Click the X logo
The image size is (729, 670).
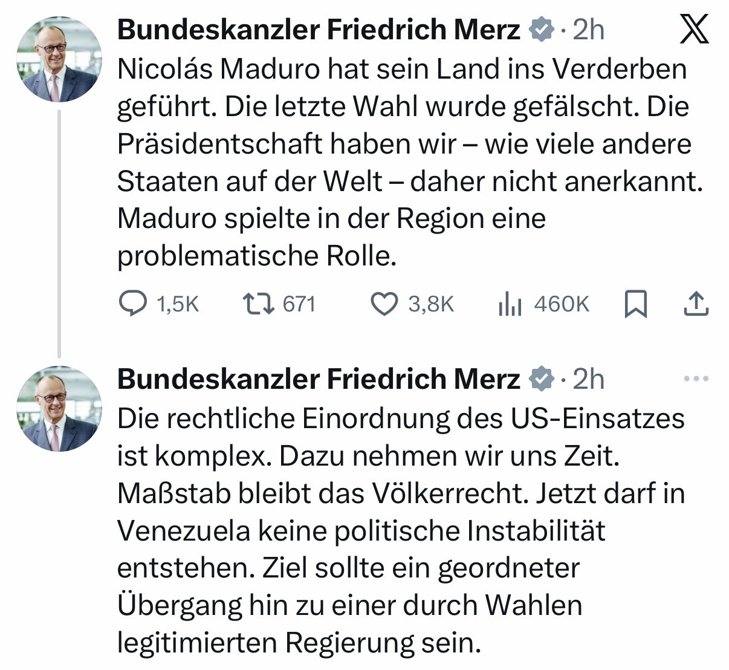(695, 30)
